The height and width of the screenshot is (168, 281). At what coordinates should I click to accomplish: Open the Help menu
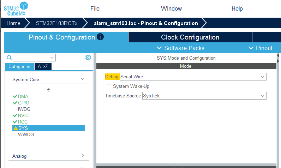(237, 8)
